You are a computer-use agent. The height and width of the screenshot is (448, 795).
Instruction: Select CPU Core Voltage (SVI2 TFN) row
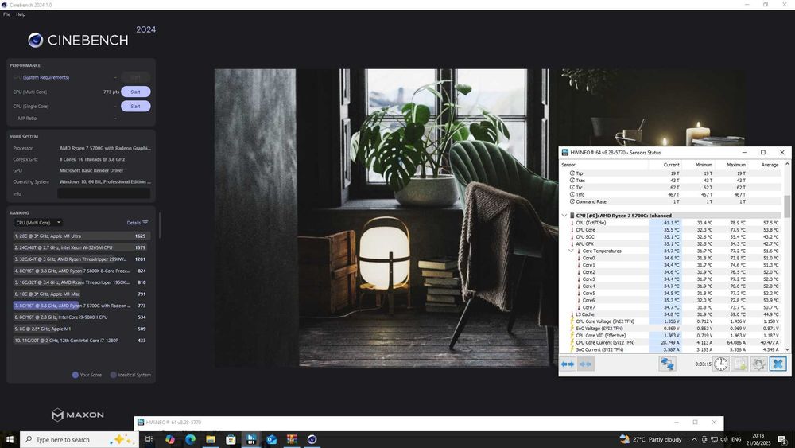click(671, 321)
